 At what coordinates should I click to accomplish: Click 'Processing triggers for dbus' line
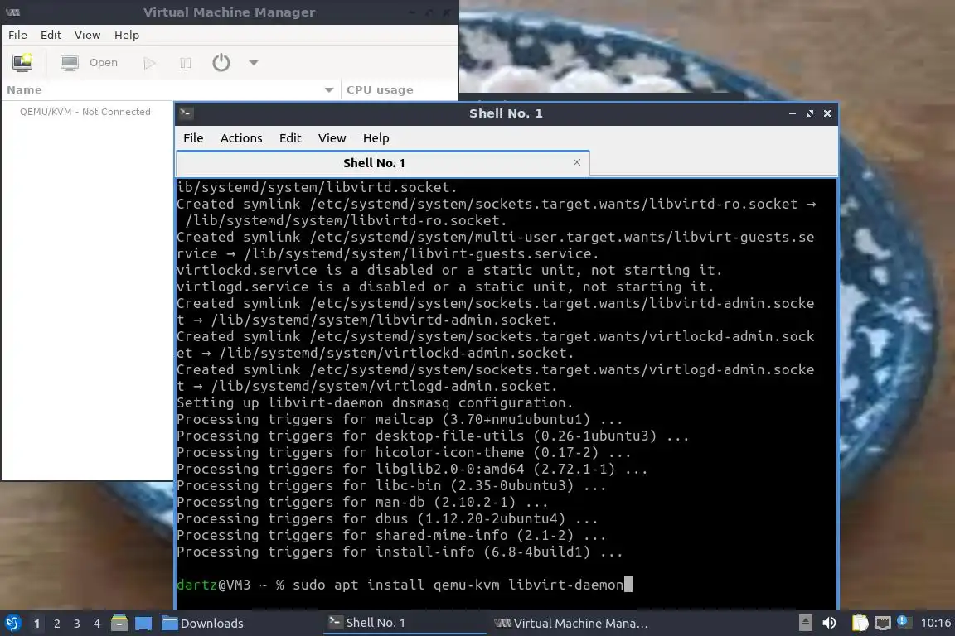point(387,518)
